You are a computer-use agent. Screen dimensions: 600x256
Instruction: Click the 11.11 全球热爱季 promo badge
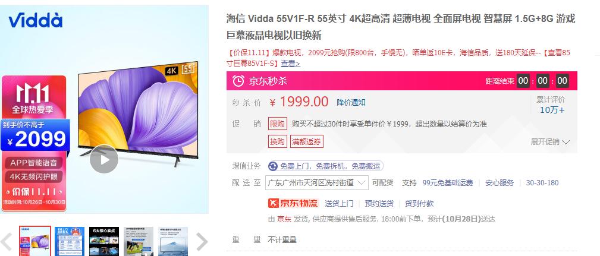click(x=33, y=98)
